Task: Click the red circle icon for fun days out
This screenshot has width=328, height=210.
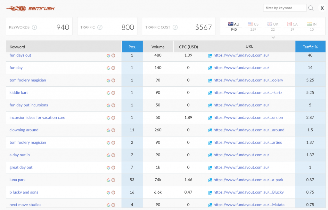Action: click(x=113, y=56)
